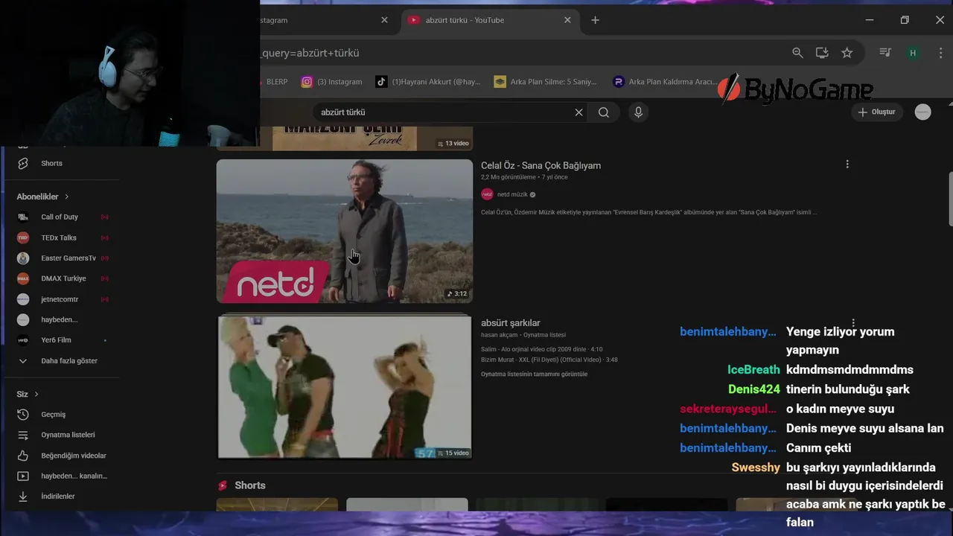Close the Instagram tab
This screenshot has width=953, height=536.
[x=384, y=20]
